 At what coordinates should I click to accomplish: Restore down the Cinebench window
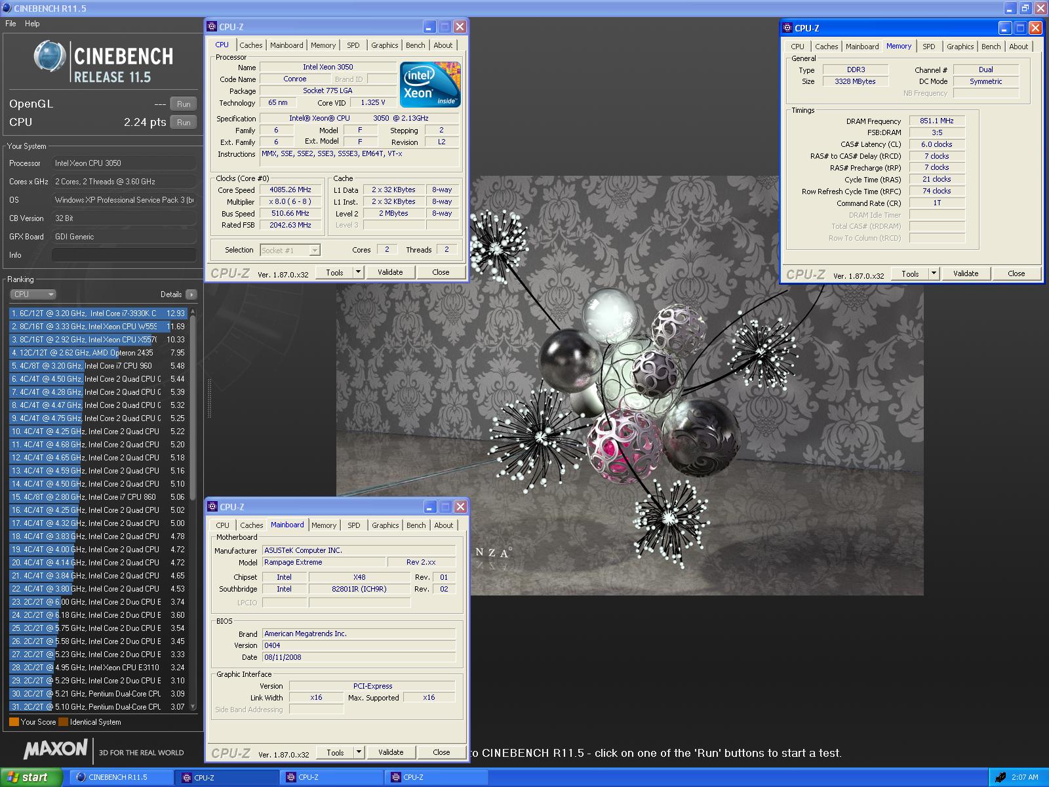coord(1025,8)
